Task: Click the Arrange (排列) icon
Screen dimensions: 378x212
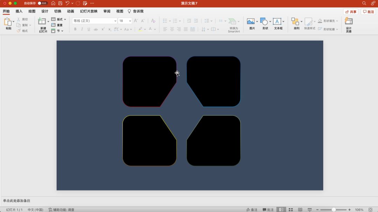Action: click(x=295, y=21)
